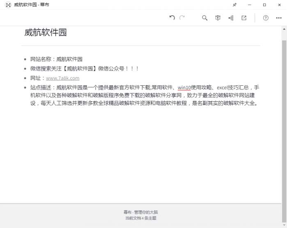Image resolution: width=287 pixels, height=228 pixels.
Task: Click the 站点描述 paragraph text
Action: [x=145, y=96]
